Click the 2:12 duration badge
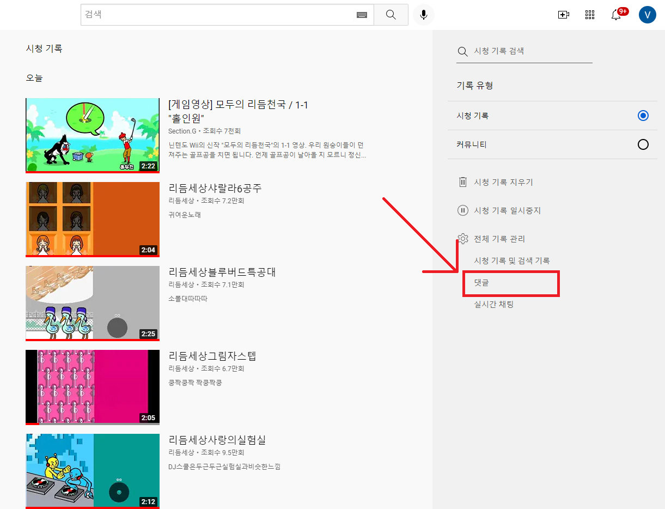Viewport: 665px width, 509px height. pyautogui.click(x=148, y=501)
